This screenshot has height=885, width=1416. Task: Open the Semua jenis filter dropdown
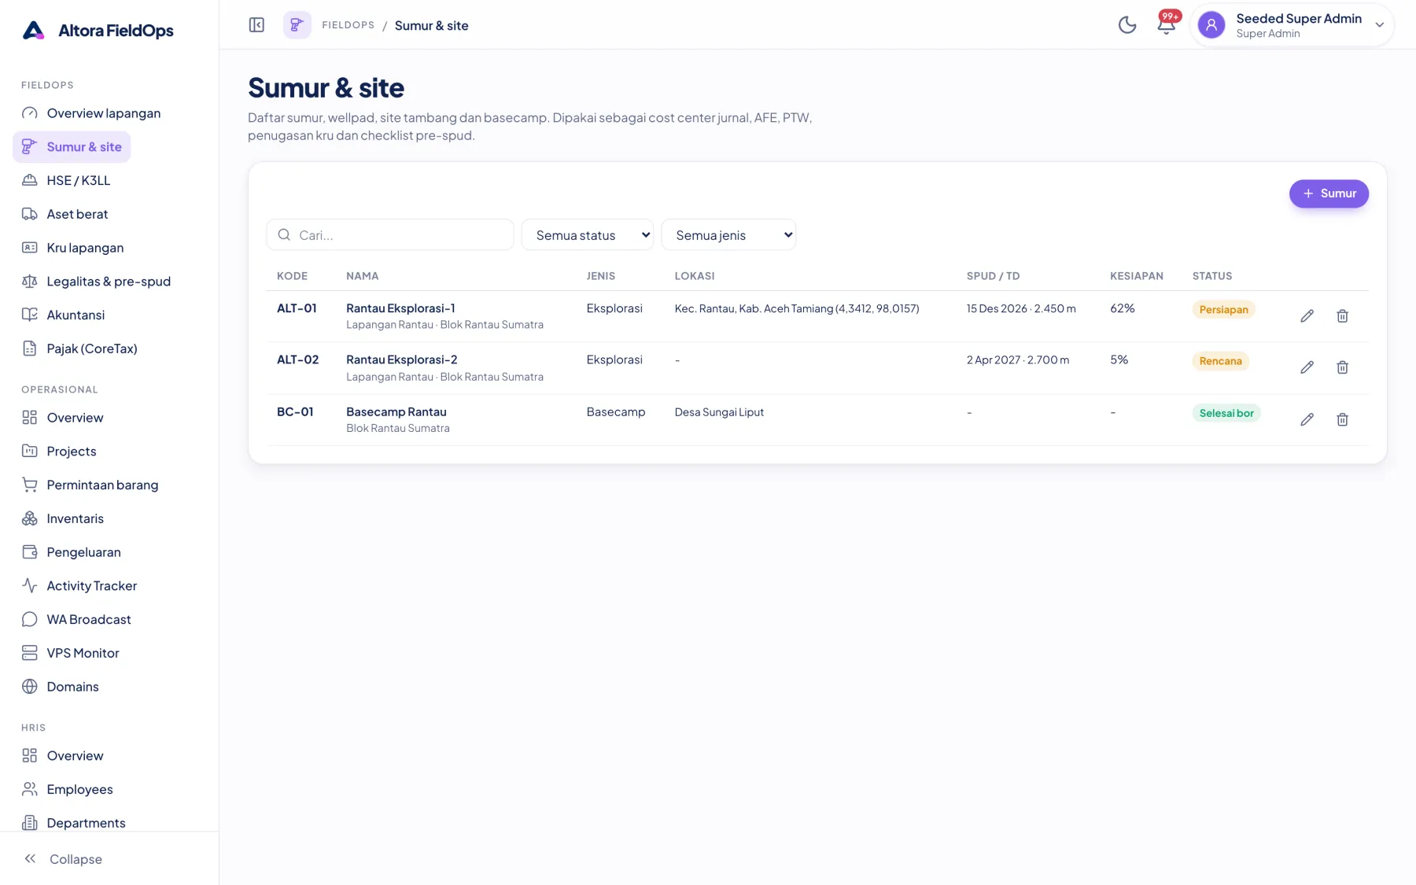(x=728, y=234)
